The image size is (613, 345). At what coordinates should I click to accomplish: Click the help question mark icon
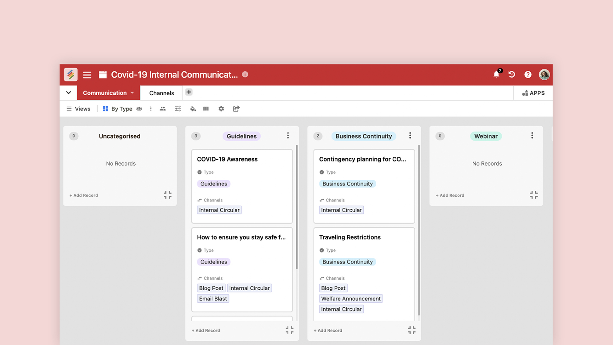528,75
